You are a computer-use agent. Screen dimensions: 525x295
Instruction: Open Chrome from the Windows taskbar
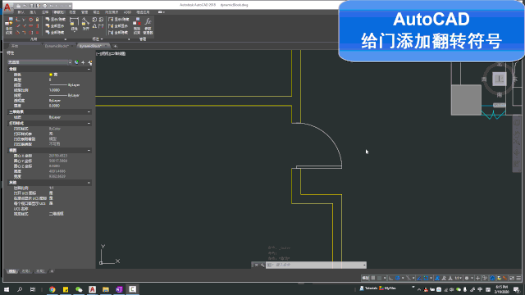52,289
